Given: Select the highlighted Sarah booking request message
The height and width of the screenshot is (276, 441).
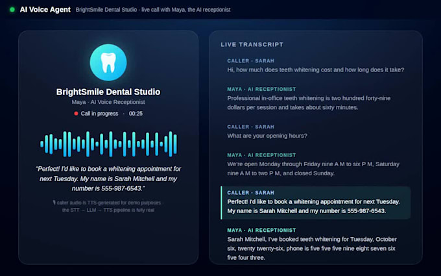Looking at the screenshot, I should [316, 203].
